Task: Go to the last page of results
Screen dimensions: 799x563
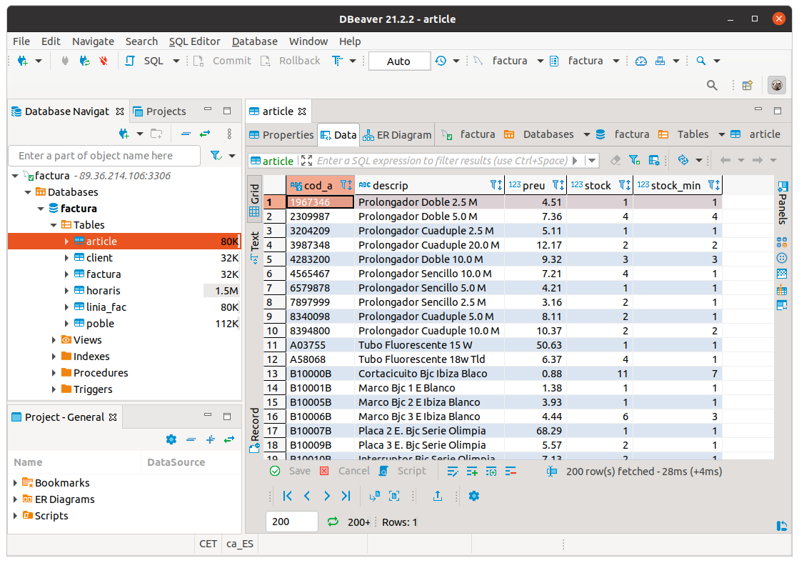Action: point(346,496)
